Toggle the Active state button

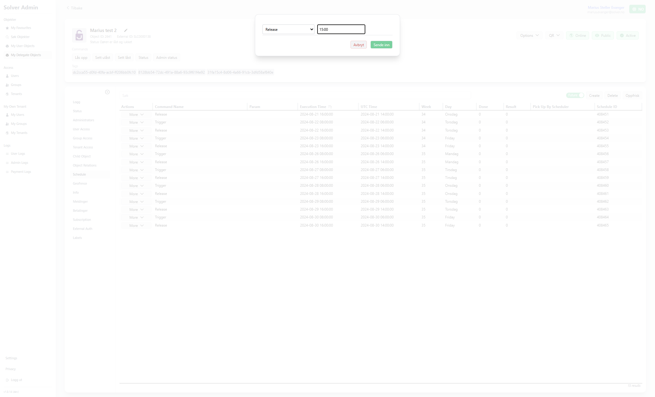627,35
